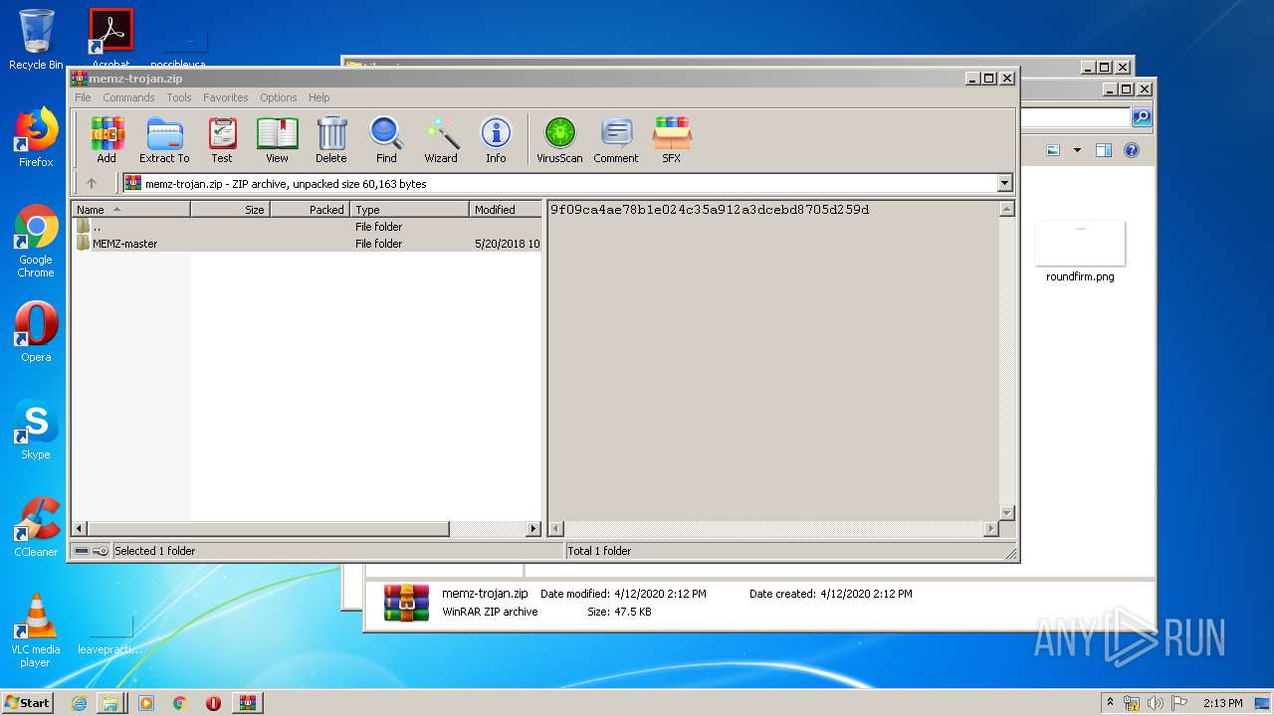The image size is (1274, 716).
Task: Click the Extract To toolbar icon
Action: tap(164, 139)
